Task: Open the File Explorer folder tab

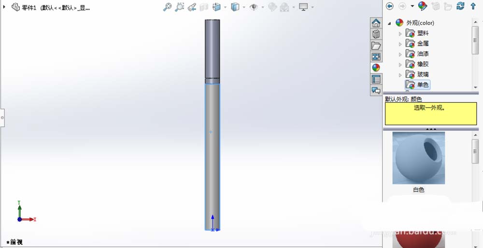Action: click(x=376, y=45)
